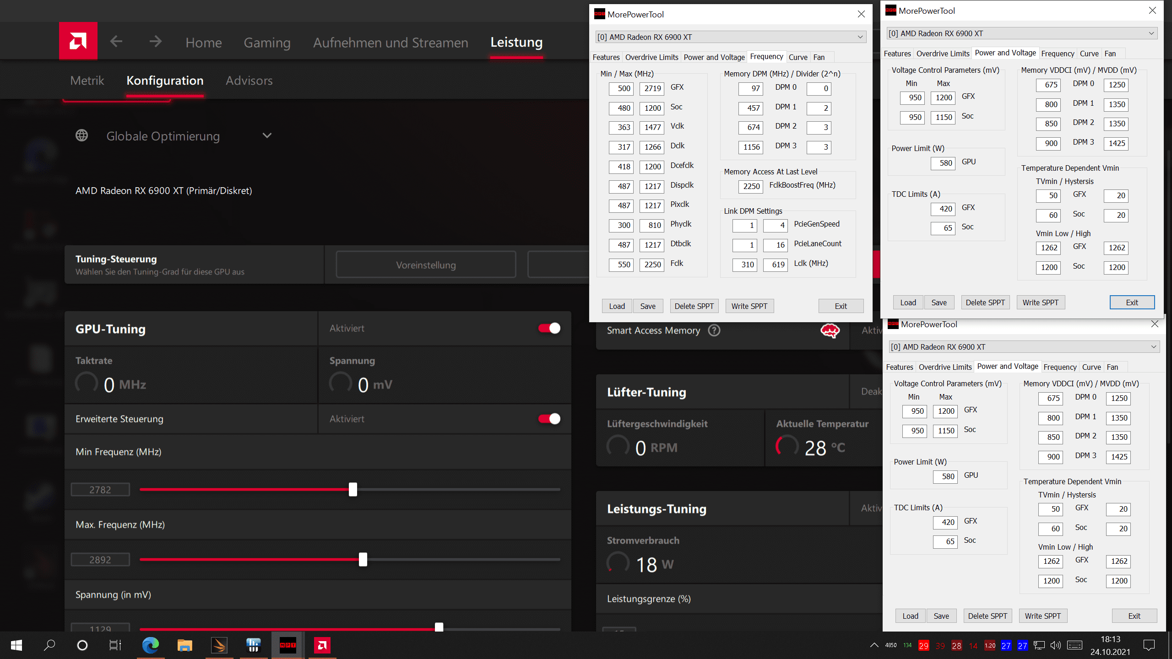
Task: Click the GFX max 2719 frequency field
Action: [x=652, y=88]
